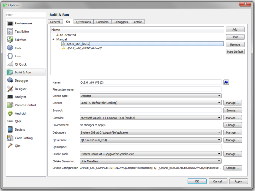The width and height of the screenshot is (255, 191).
Task: Open the Qt Versions tab
Action: [83, 22]
